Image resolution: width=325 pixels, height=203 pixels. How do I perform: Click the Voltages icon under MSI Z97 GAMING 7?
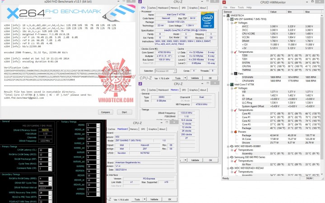(236, 23)
